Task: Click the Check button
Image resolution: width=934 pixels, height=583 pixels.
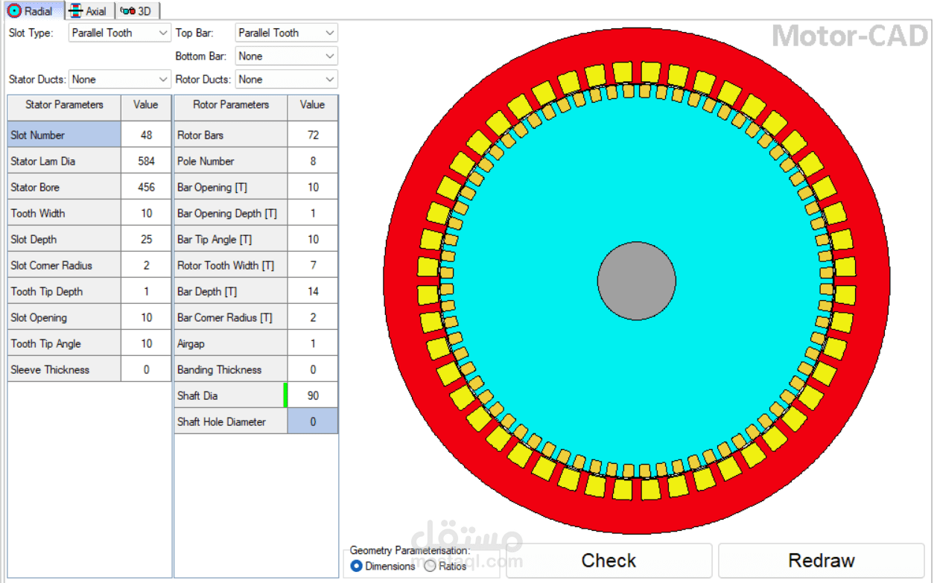Action: coord(609,561)
